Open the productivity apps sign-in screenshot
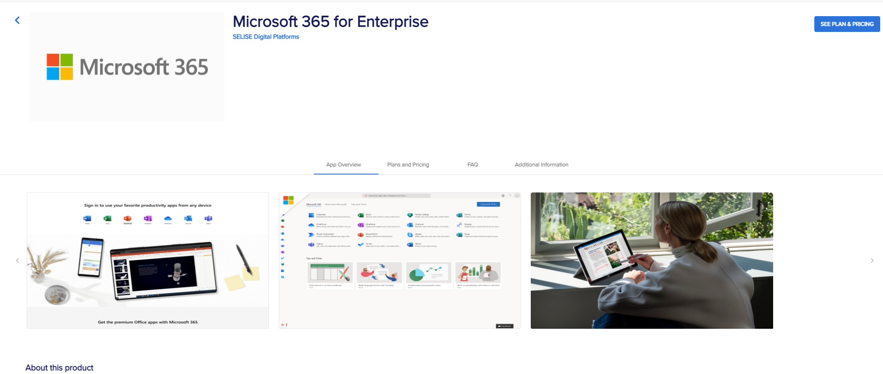This screenshot has width=883, height=374. coord(148,261)
